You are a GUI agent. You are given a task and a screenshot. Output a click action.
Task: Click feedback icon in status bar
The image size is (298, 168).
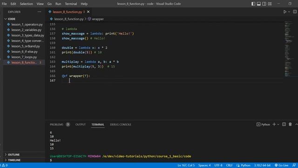pyautogui.click(x=294, y=165)
